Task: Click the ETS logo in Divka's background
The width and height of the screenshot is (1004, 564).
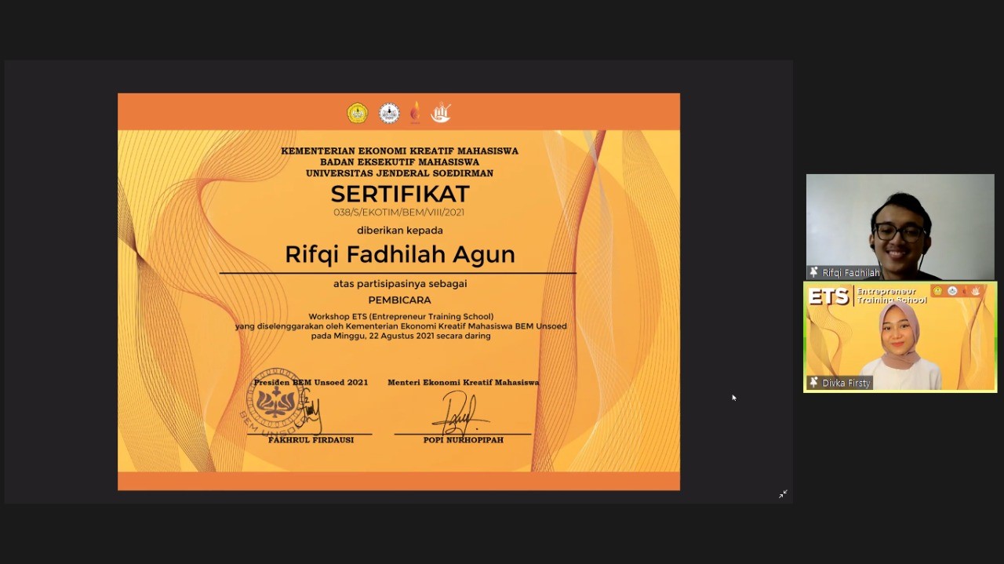Action: pos(829,297)
